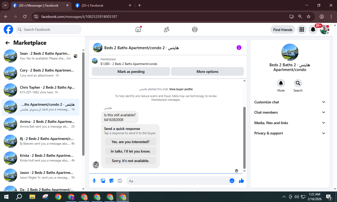Click the address bar URL
The height and width of the screenshot is (202, 337).
(79, 17)
